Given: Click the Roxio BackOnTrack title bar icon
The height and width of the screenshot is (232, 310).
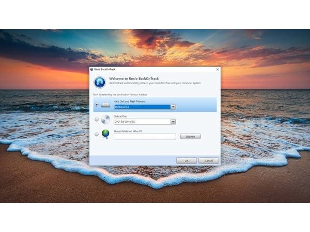Looking at the screenshot, I should (92, 69).
